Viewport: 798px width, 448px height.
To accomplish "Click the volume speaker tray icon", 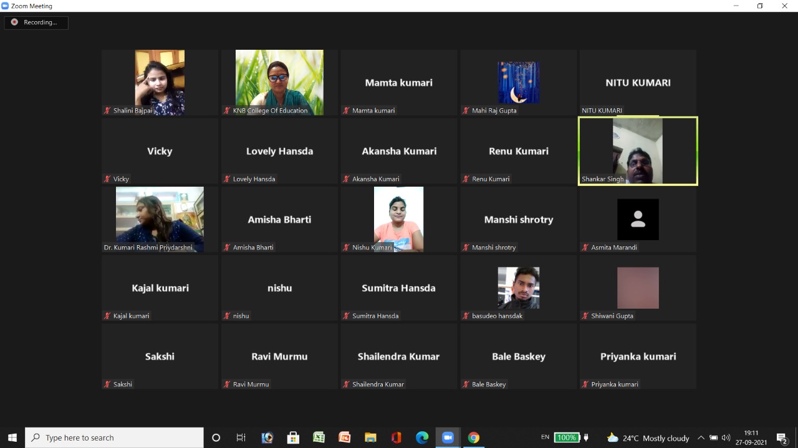I will pos(726,437).
